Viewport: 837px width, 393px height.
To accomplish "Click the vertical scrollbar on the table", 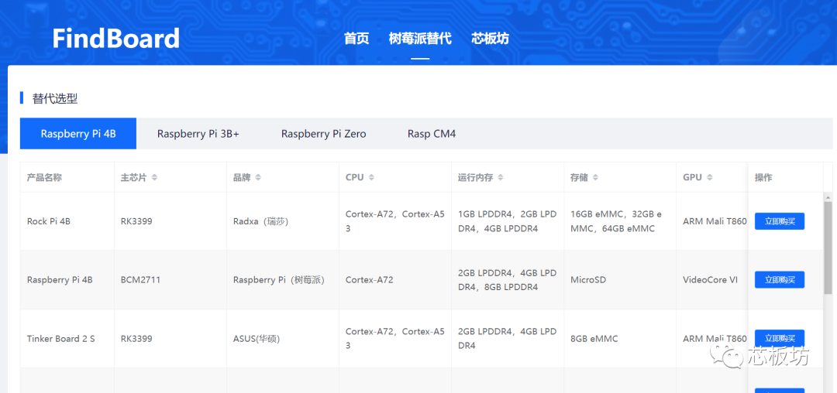I will coord(829,263).
